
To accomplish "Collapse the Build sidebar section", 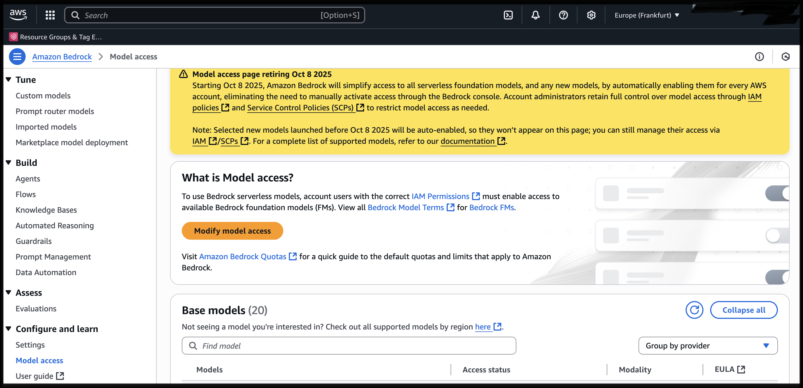I will [9, 163].
